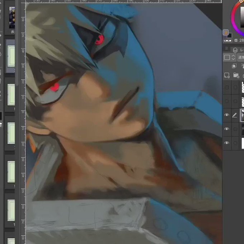Click the page manager vertical scrollbar
Screen dimensions: 244x244
click(x=17, y=43)
